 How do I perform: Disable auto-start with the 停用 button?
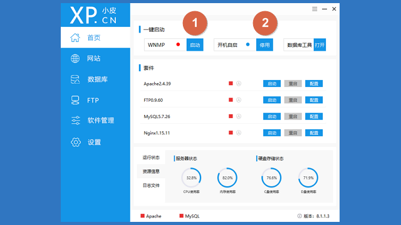[264, 45]
